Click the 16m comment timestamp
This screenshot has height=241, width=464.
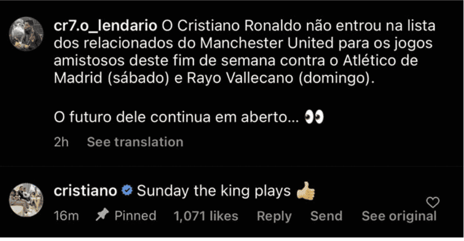click(66, 216)
